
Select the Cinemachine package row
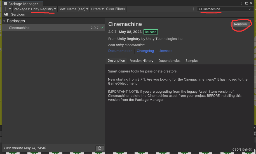point(53,28)
